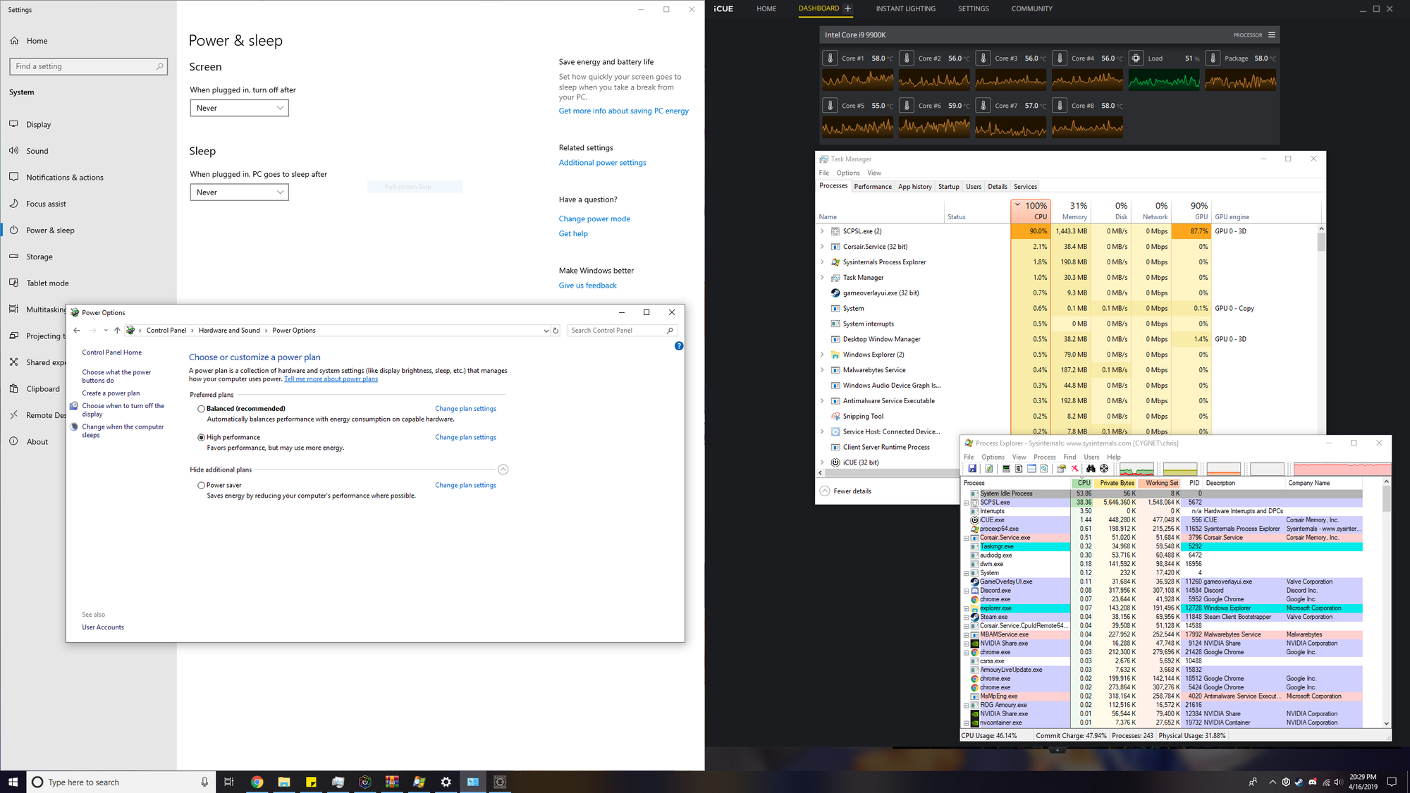This screenshot has height=793, width=1410.
Task: Click Save icon in Process Explorer toolbar
Action: (972, 469)
